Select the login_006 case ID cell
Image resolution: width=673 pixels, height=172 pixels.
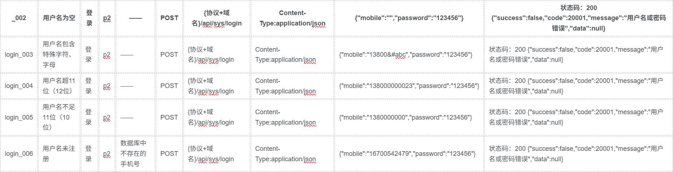pyautogui.click(x=19, y=154)
